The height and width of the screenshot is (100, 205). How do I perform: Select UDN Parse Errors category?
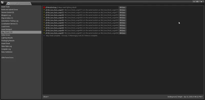tap(21, 58)
